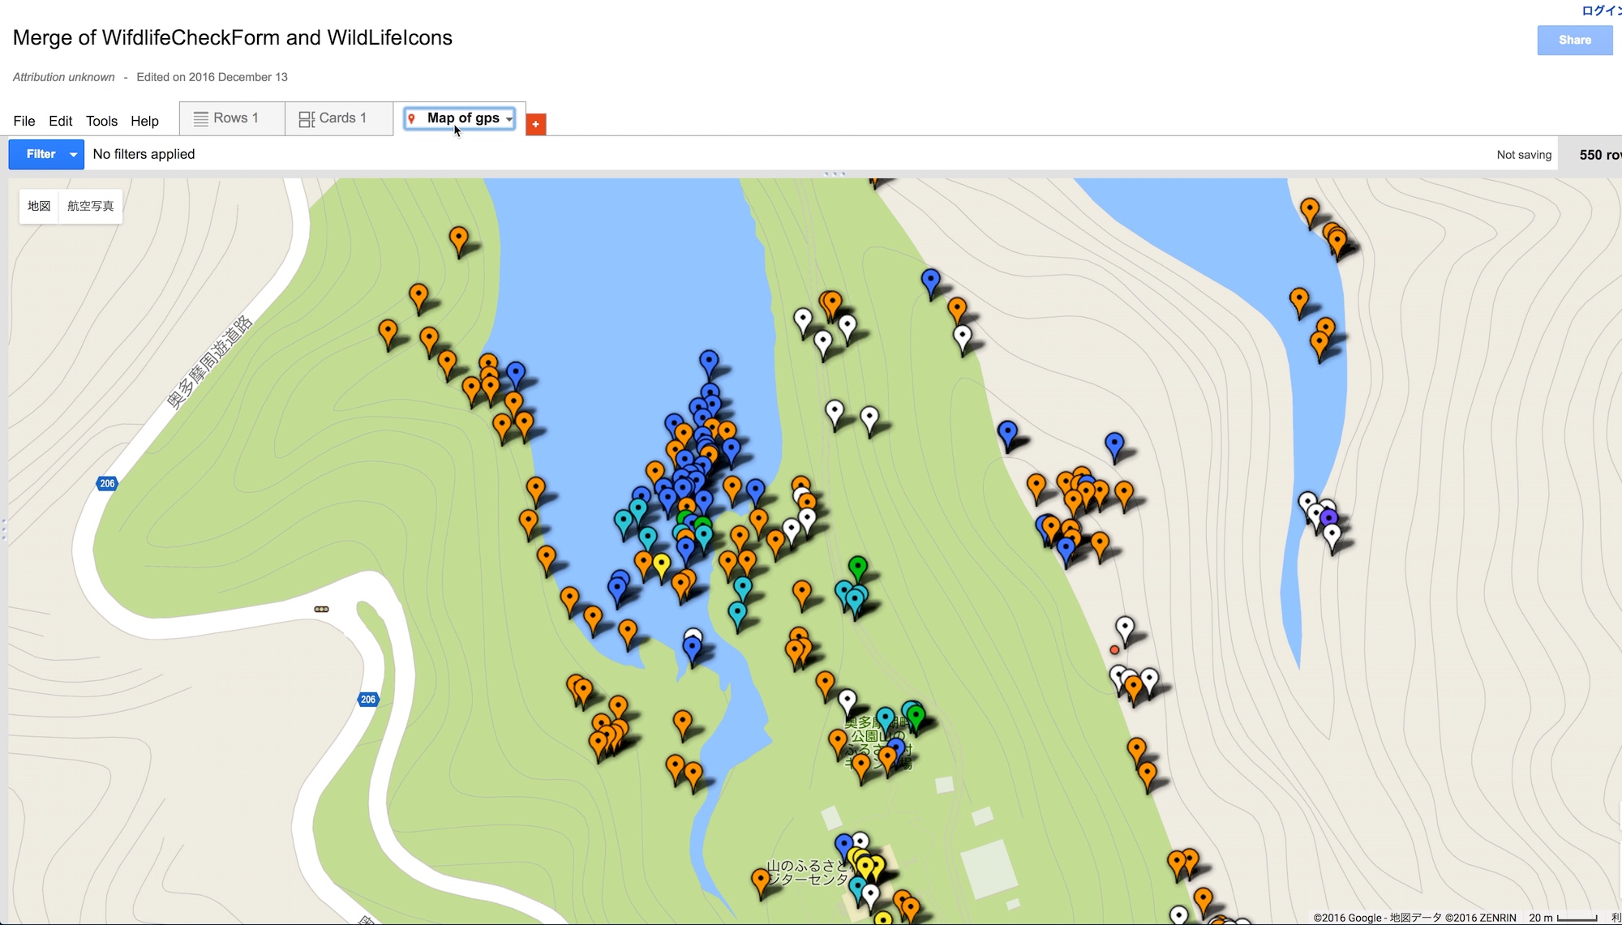Expand Map of gps tab dropdown arrow
The height and width of the screenshot is (925, 1622).
tap(509, 119)
